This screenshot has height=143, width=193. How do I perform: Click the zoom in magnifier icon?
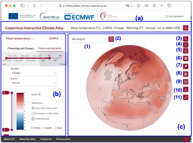[186, 39]
